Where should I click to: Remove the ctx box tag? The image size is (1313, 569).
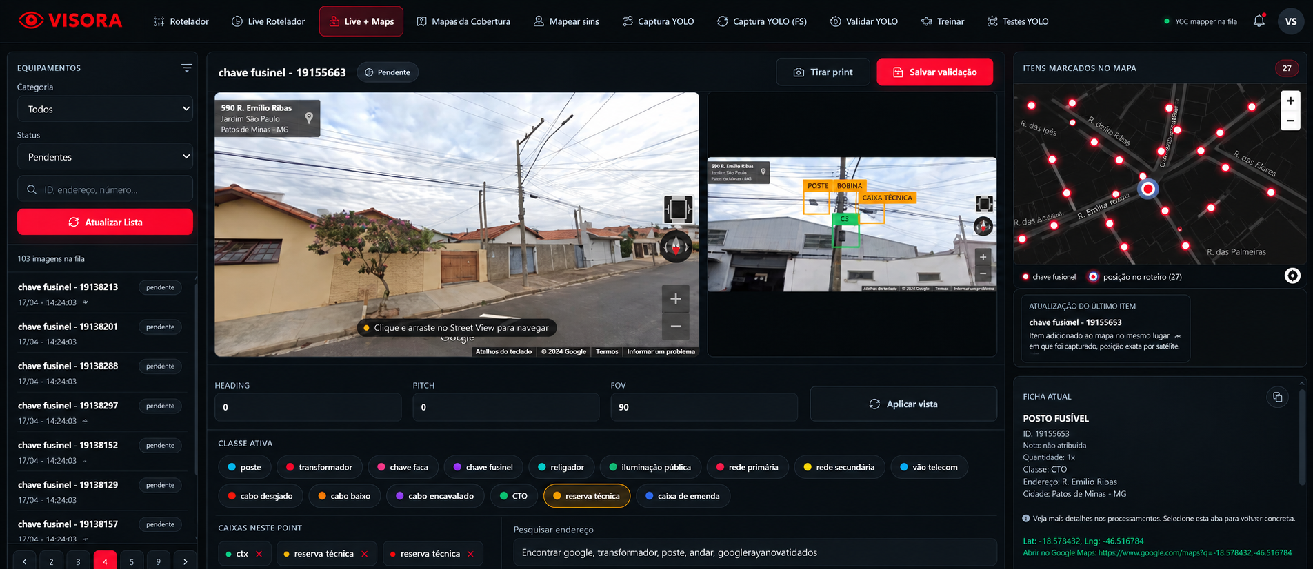click(x=259, y=554)
